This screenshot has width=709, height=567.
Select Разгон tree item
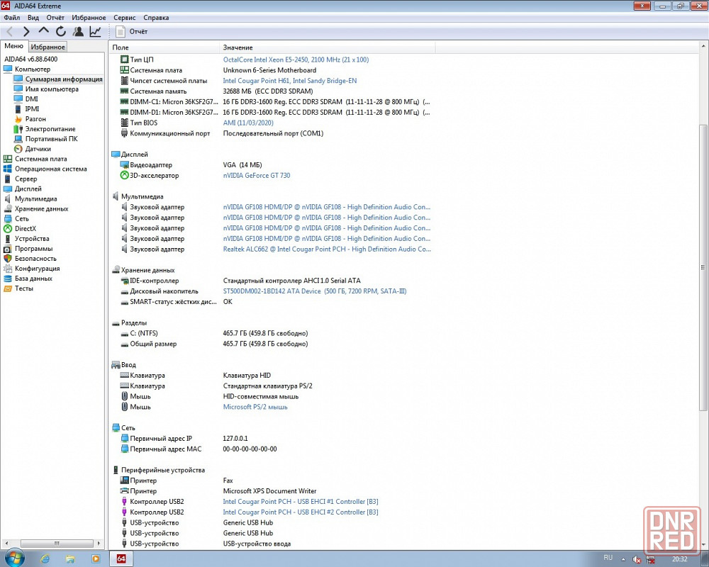pos(35,119)
